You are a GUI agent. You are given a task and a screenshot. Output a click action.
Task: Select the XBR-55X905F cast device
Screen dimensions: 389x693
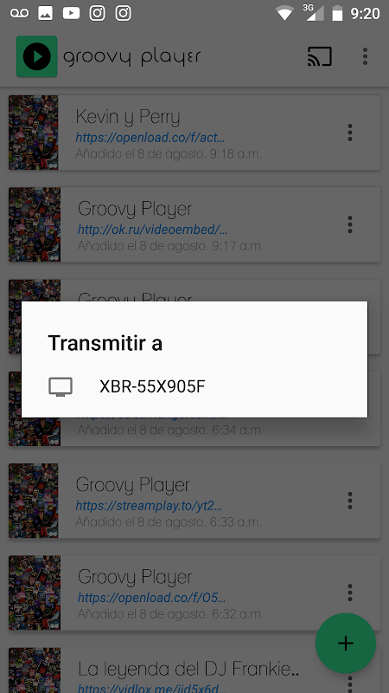tap(194, 386)
